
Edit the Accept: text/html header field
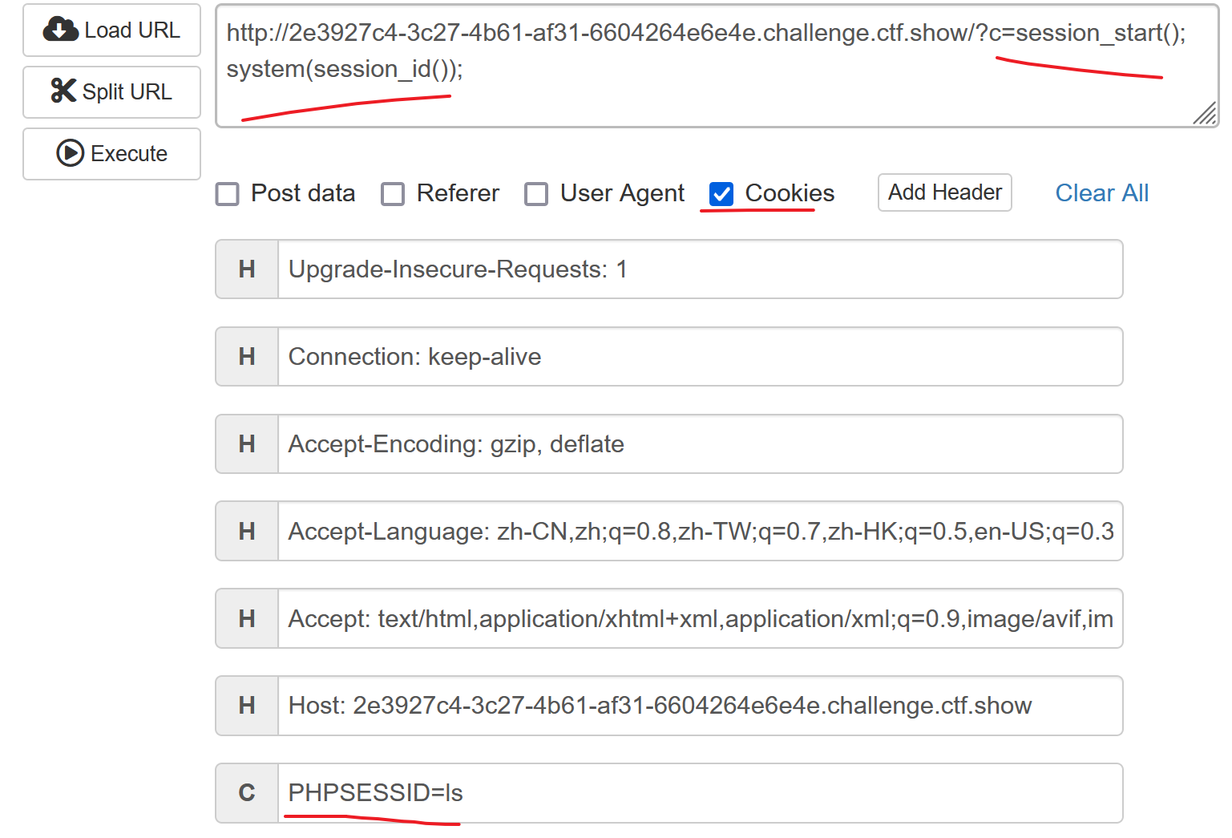700,619
